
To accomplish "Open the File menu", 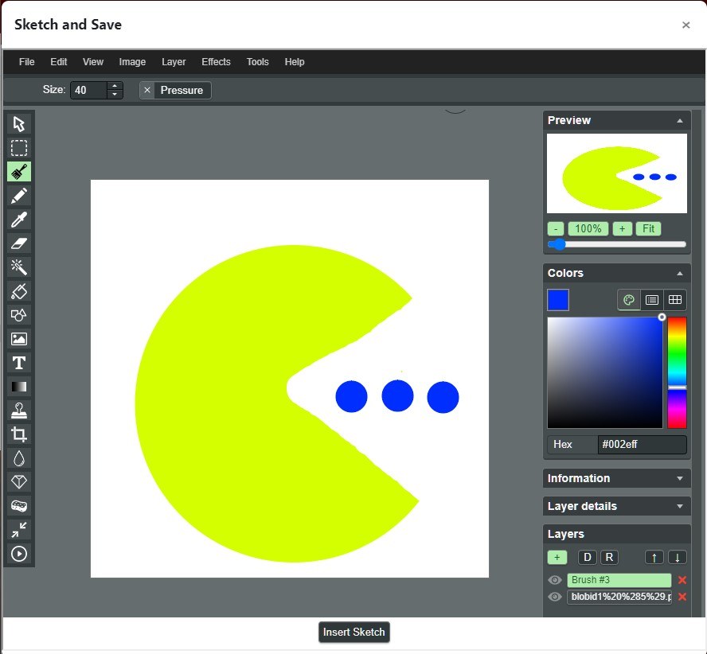I will point(26,62).
